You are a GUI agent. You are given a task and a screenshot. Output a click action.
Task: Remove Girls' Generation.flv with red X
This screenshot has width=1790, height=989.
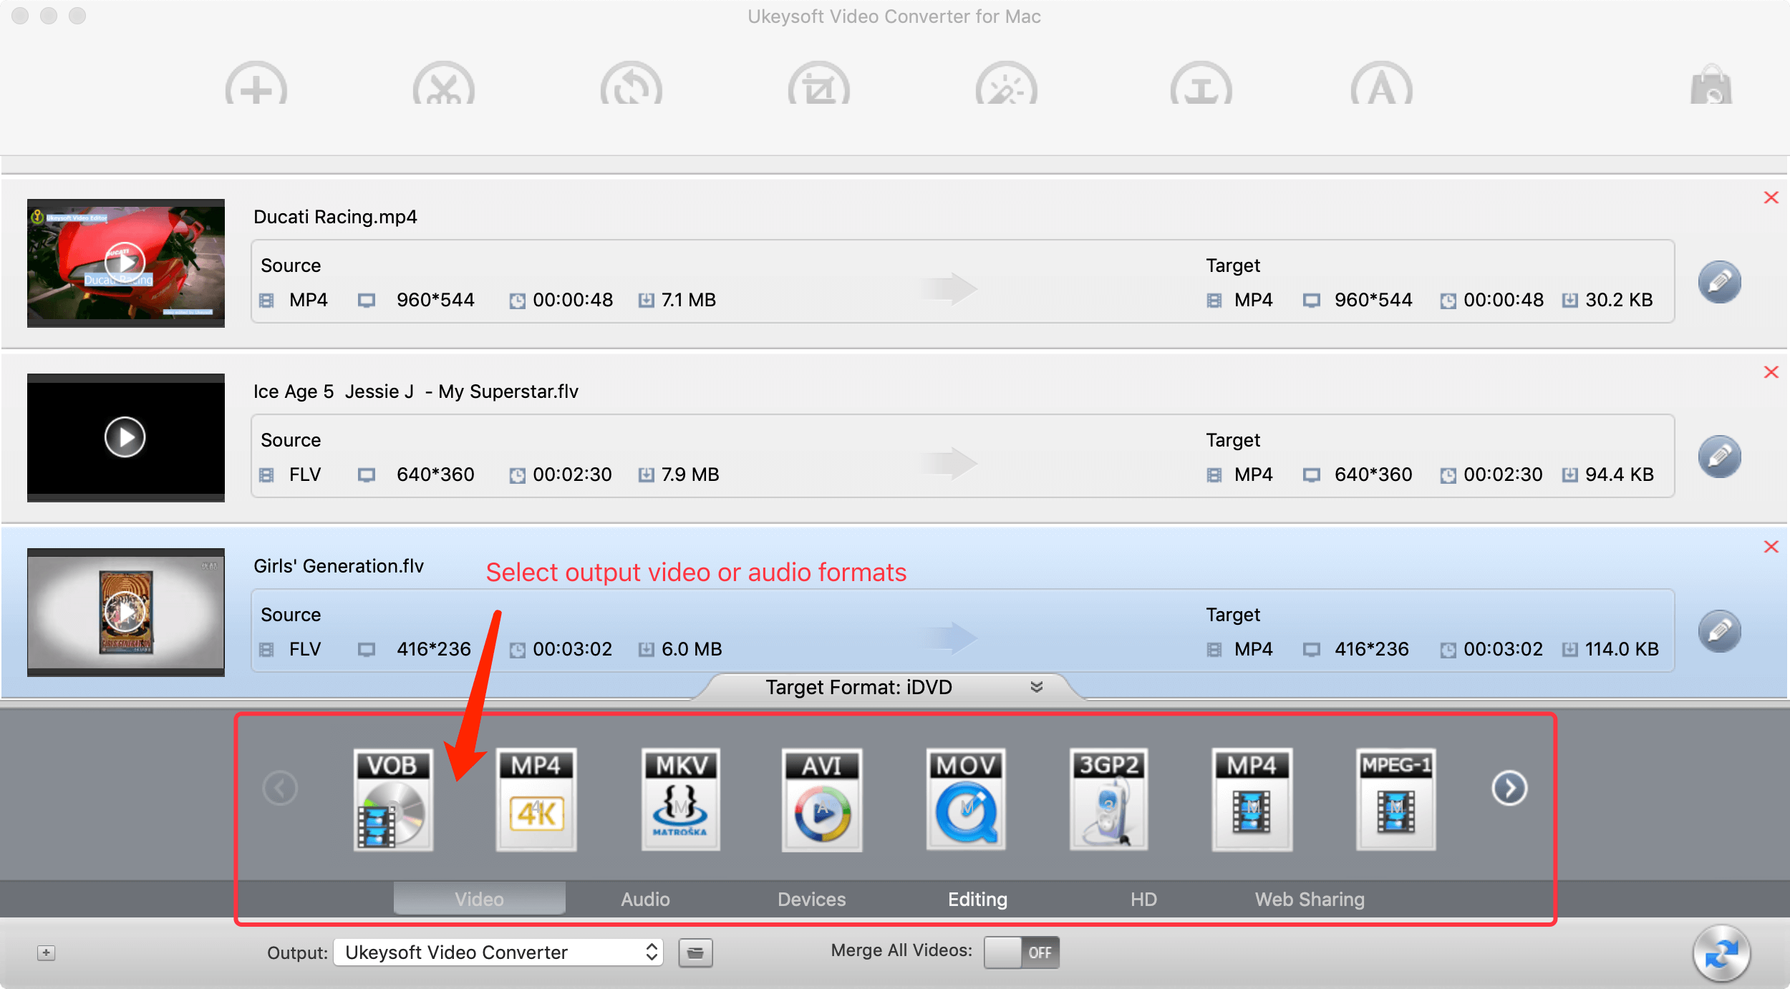(1771, 547)
